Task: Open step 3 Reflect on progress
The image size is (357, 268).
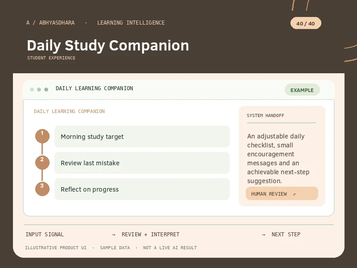Action: (x=142, y=189)
